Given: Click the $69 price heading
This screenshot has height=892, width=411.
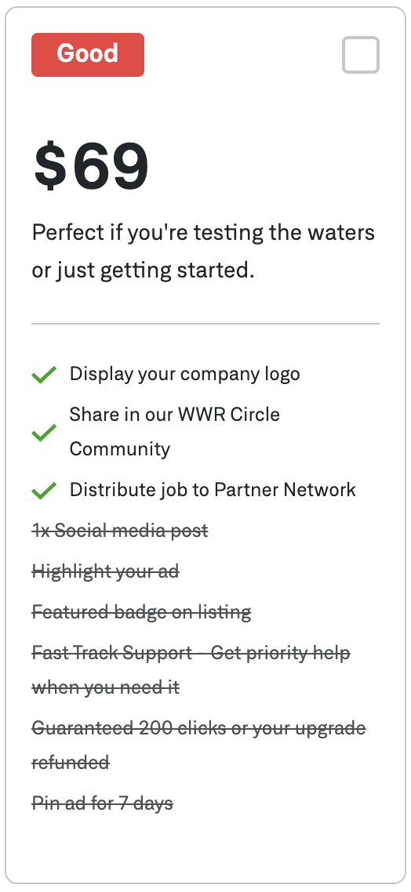Looking at the screenshot, I should pyautogui.click(x=91, y=167).
